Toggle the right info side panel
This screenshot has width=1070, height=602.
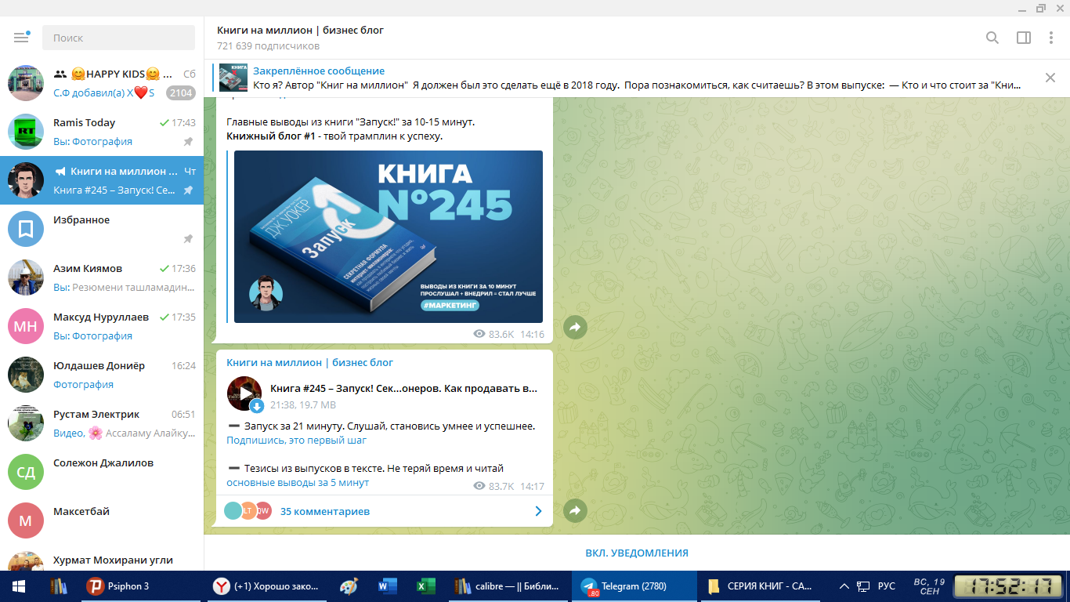coord(1023,38)
